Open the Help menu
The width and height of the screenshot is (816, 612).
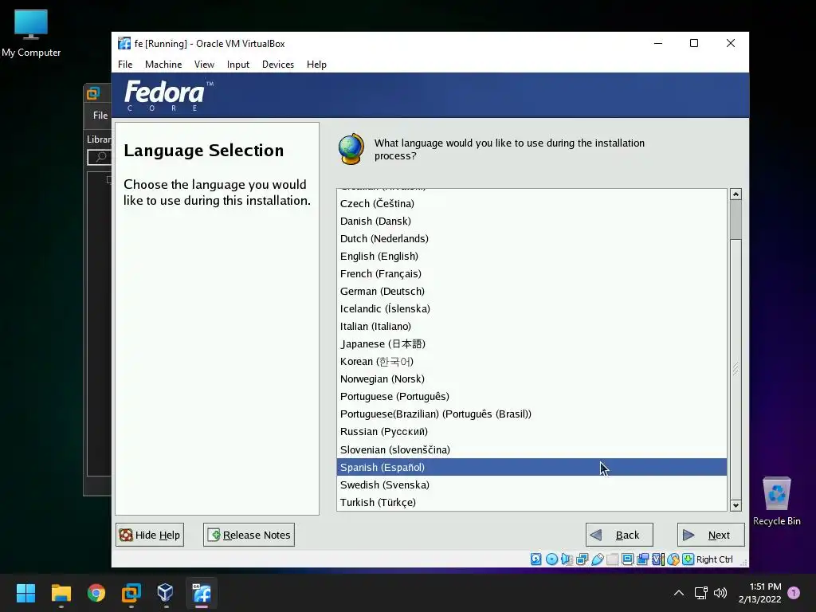coord(316,65)
